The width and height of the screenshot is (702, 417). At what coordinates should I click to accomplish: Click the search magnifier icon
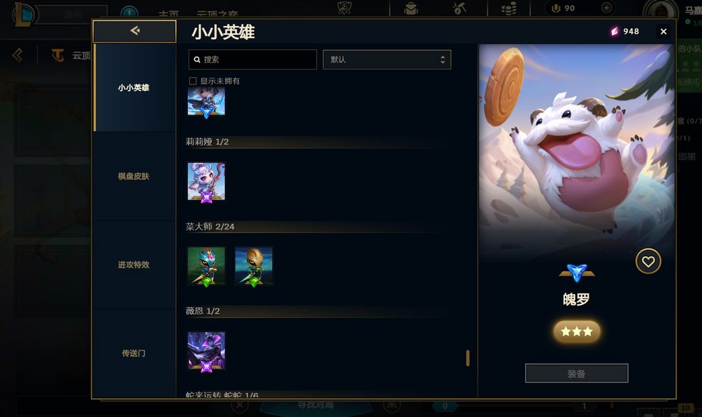point(197,60)
